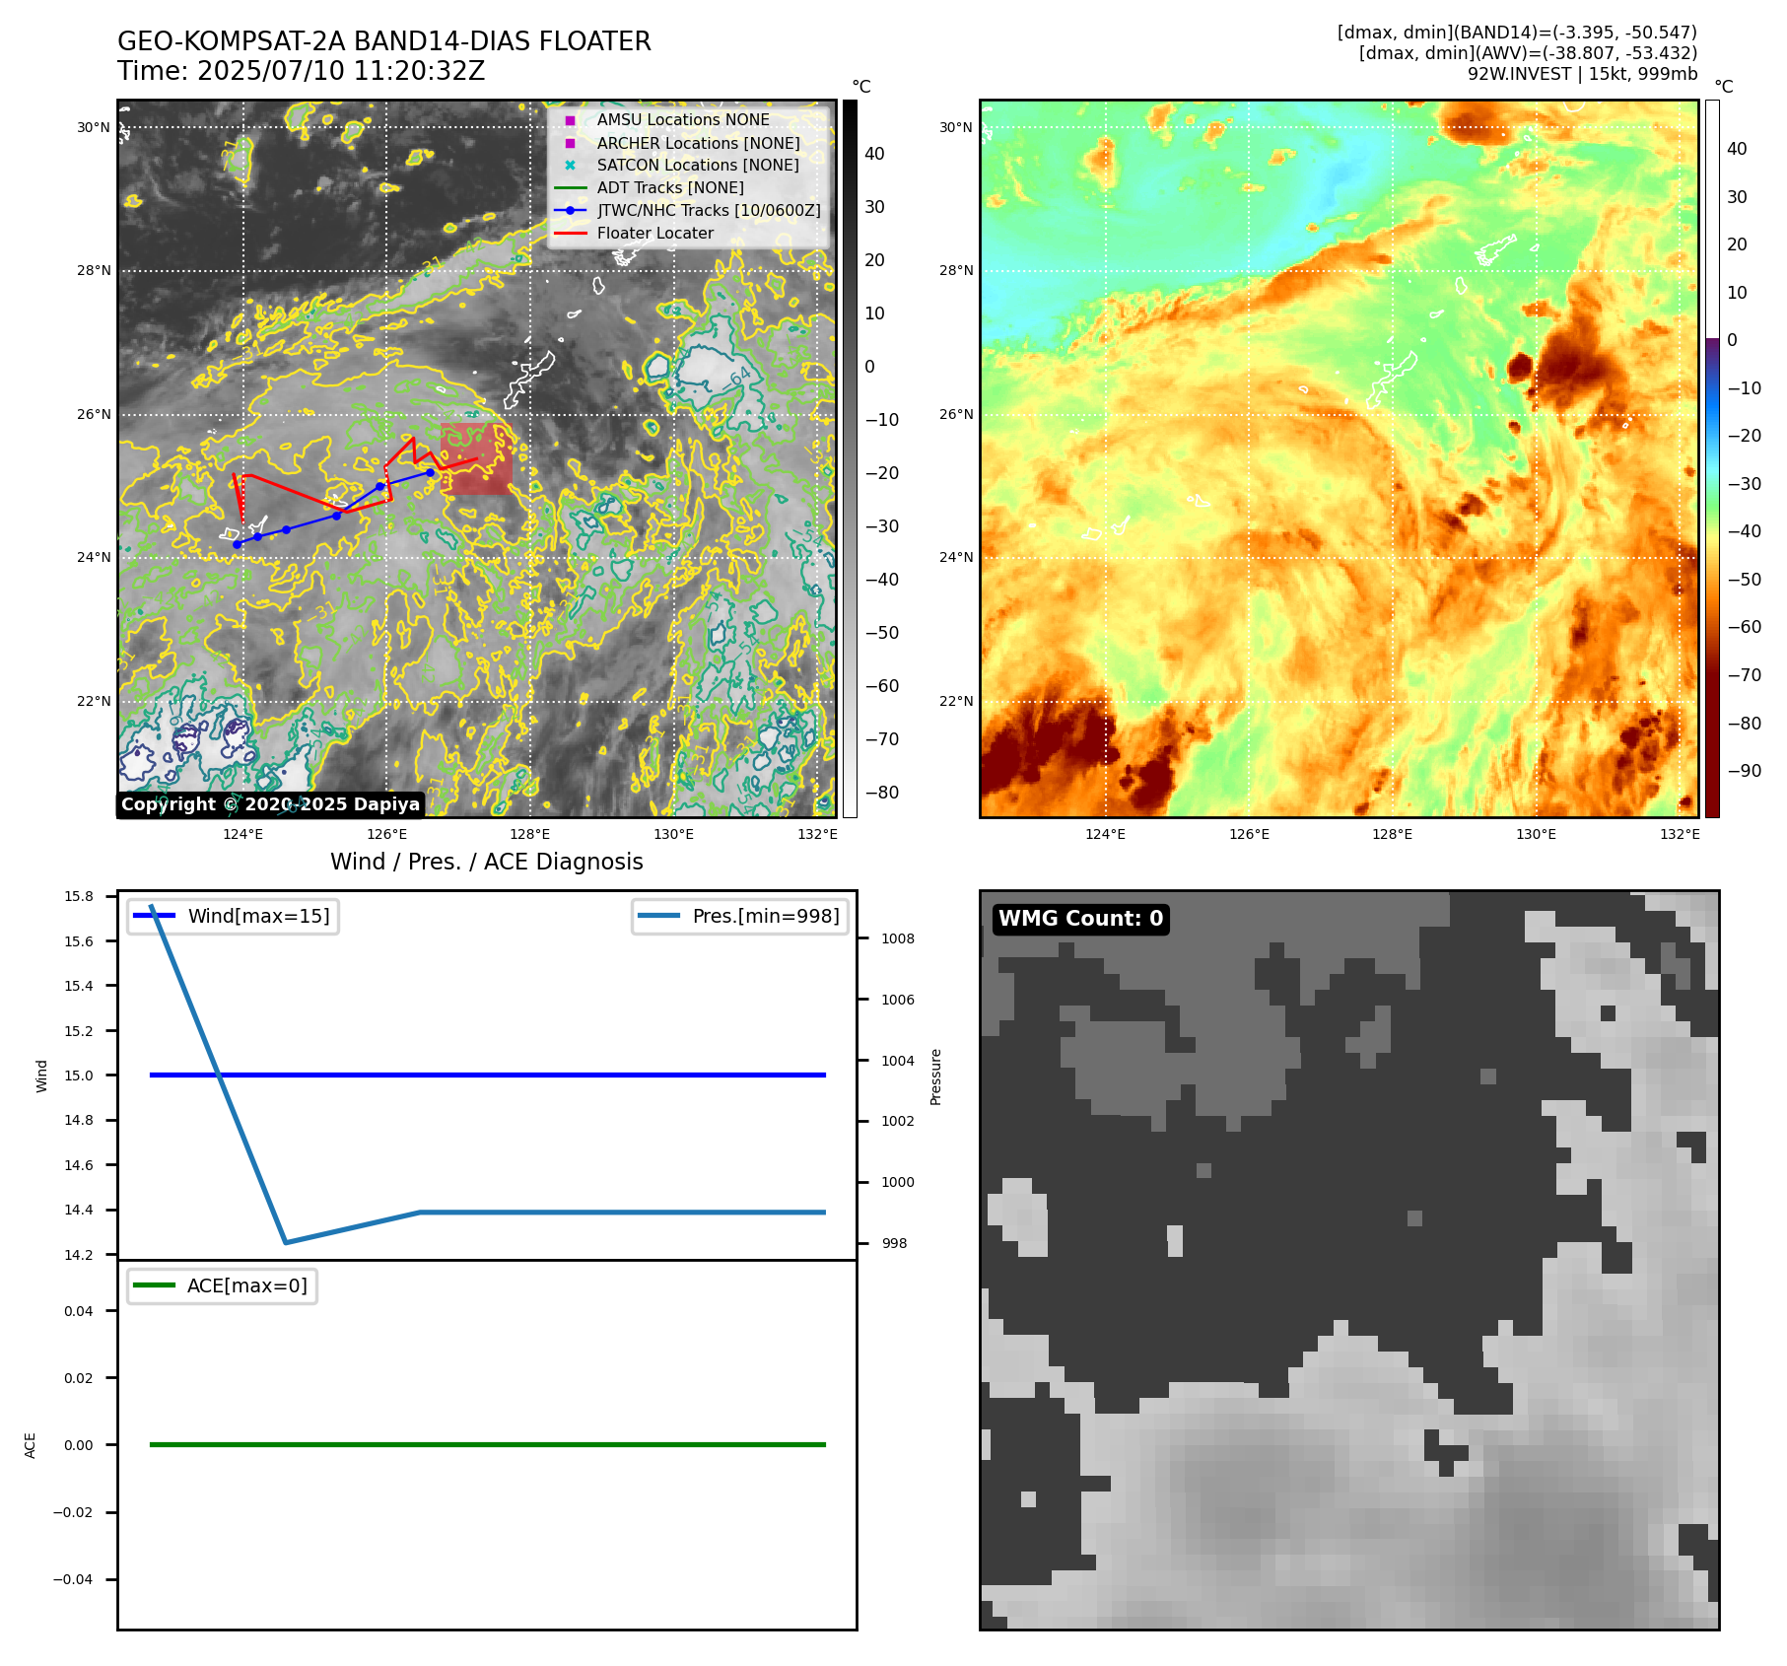Select the Time 2025/07/10 11:20:32Z line
This screenshot has width=1787, height=1666.
point(301,71)
